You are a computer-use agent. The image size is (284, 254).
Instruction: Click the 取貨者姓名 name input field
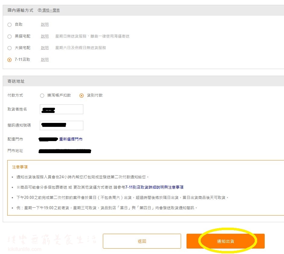click(x=61, y=109)
